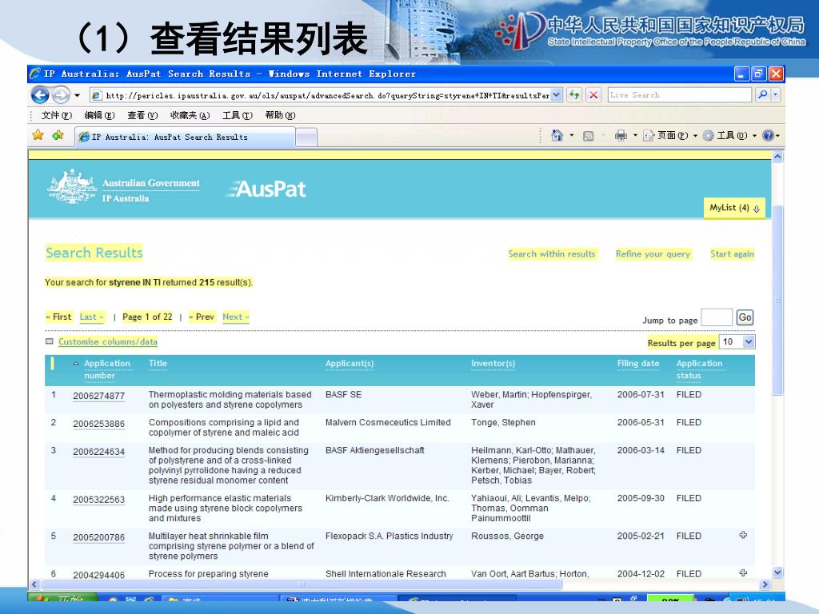Go to the Next results page
The width and height of the screenshot is (819, 614).
tap(236, 317)
